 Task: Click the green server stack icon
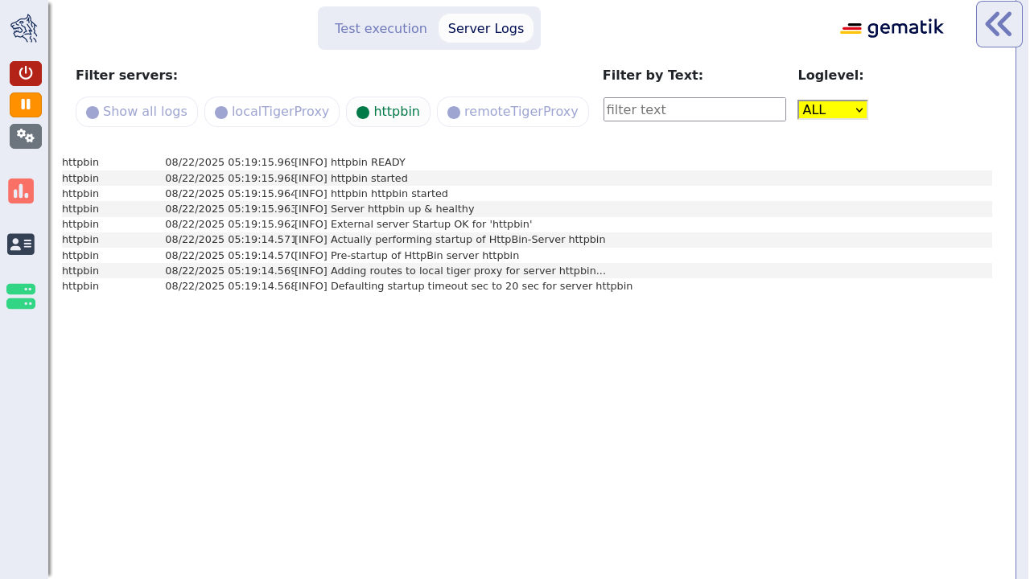pos(21,296)
